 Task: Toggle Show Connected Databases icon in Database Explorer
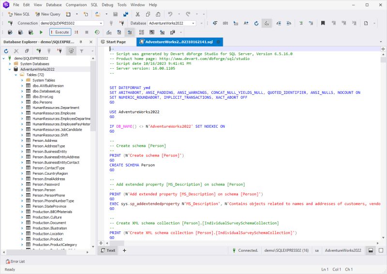[71, 51]
